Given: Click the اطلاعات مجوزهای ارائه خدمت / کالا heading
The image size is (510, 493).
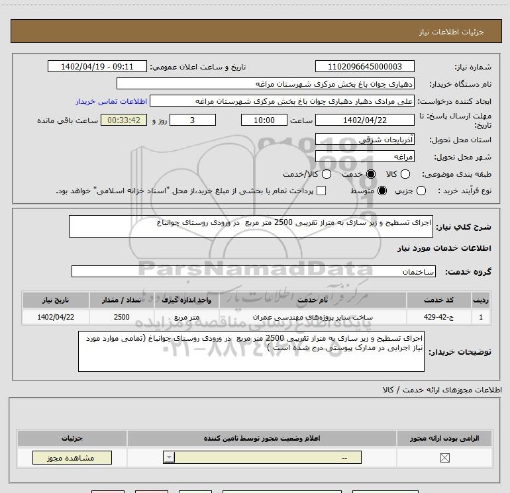Looking at the screenshot, I should [x=442, y=390].
